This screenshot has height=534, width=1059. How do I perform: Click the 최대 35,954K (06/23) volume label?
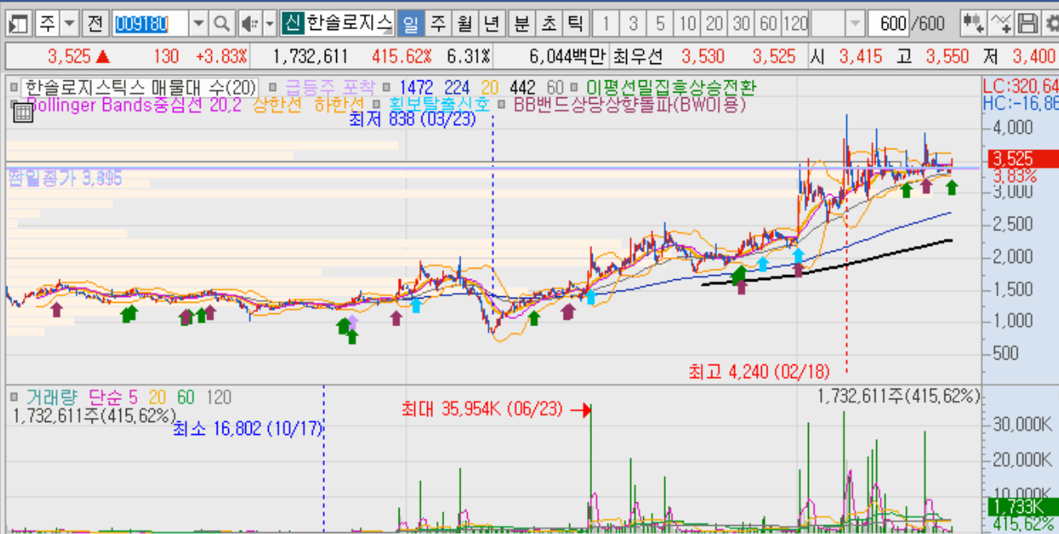pyautogui.click(x=482, y=409)
